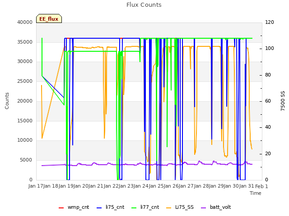Click the Jan 20 date tick
This screenshot has width=289, height=216.
pos(81,186)
